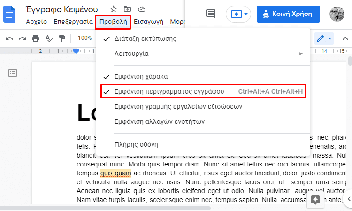Click the undo arrow icon
Screen dimensions: 352x211
point(9,38)
